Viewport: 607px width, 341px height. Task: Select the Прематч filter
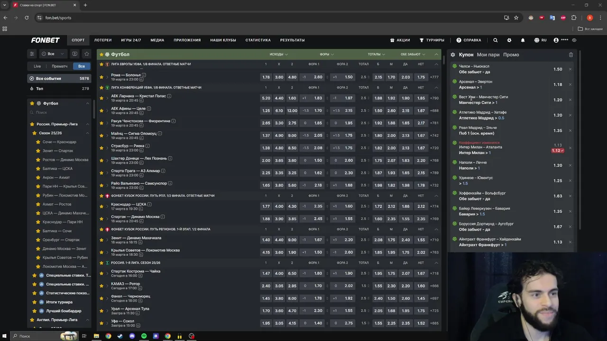click(x=60, y=66)
